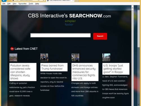The image size is (141, 106).
Task: Open the Favourites menu
Action: pos(23,4)
